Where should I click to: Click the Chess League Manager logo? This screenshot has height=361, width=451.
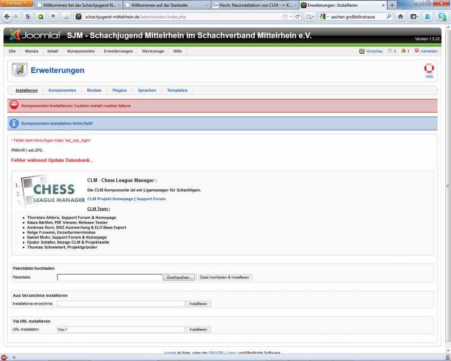(49, 193)
